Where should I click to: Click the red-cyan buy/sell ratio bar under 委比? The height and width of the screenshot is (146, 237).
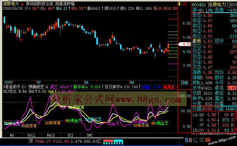[x=214, y=13]
